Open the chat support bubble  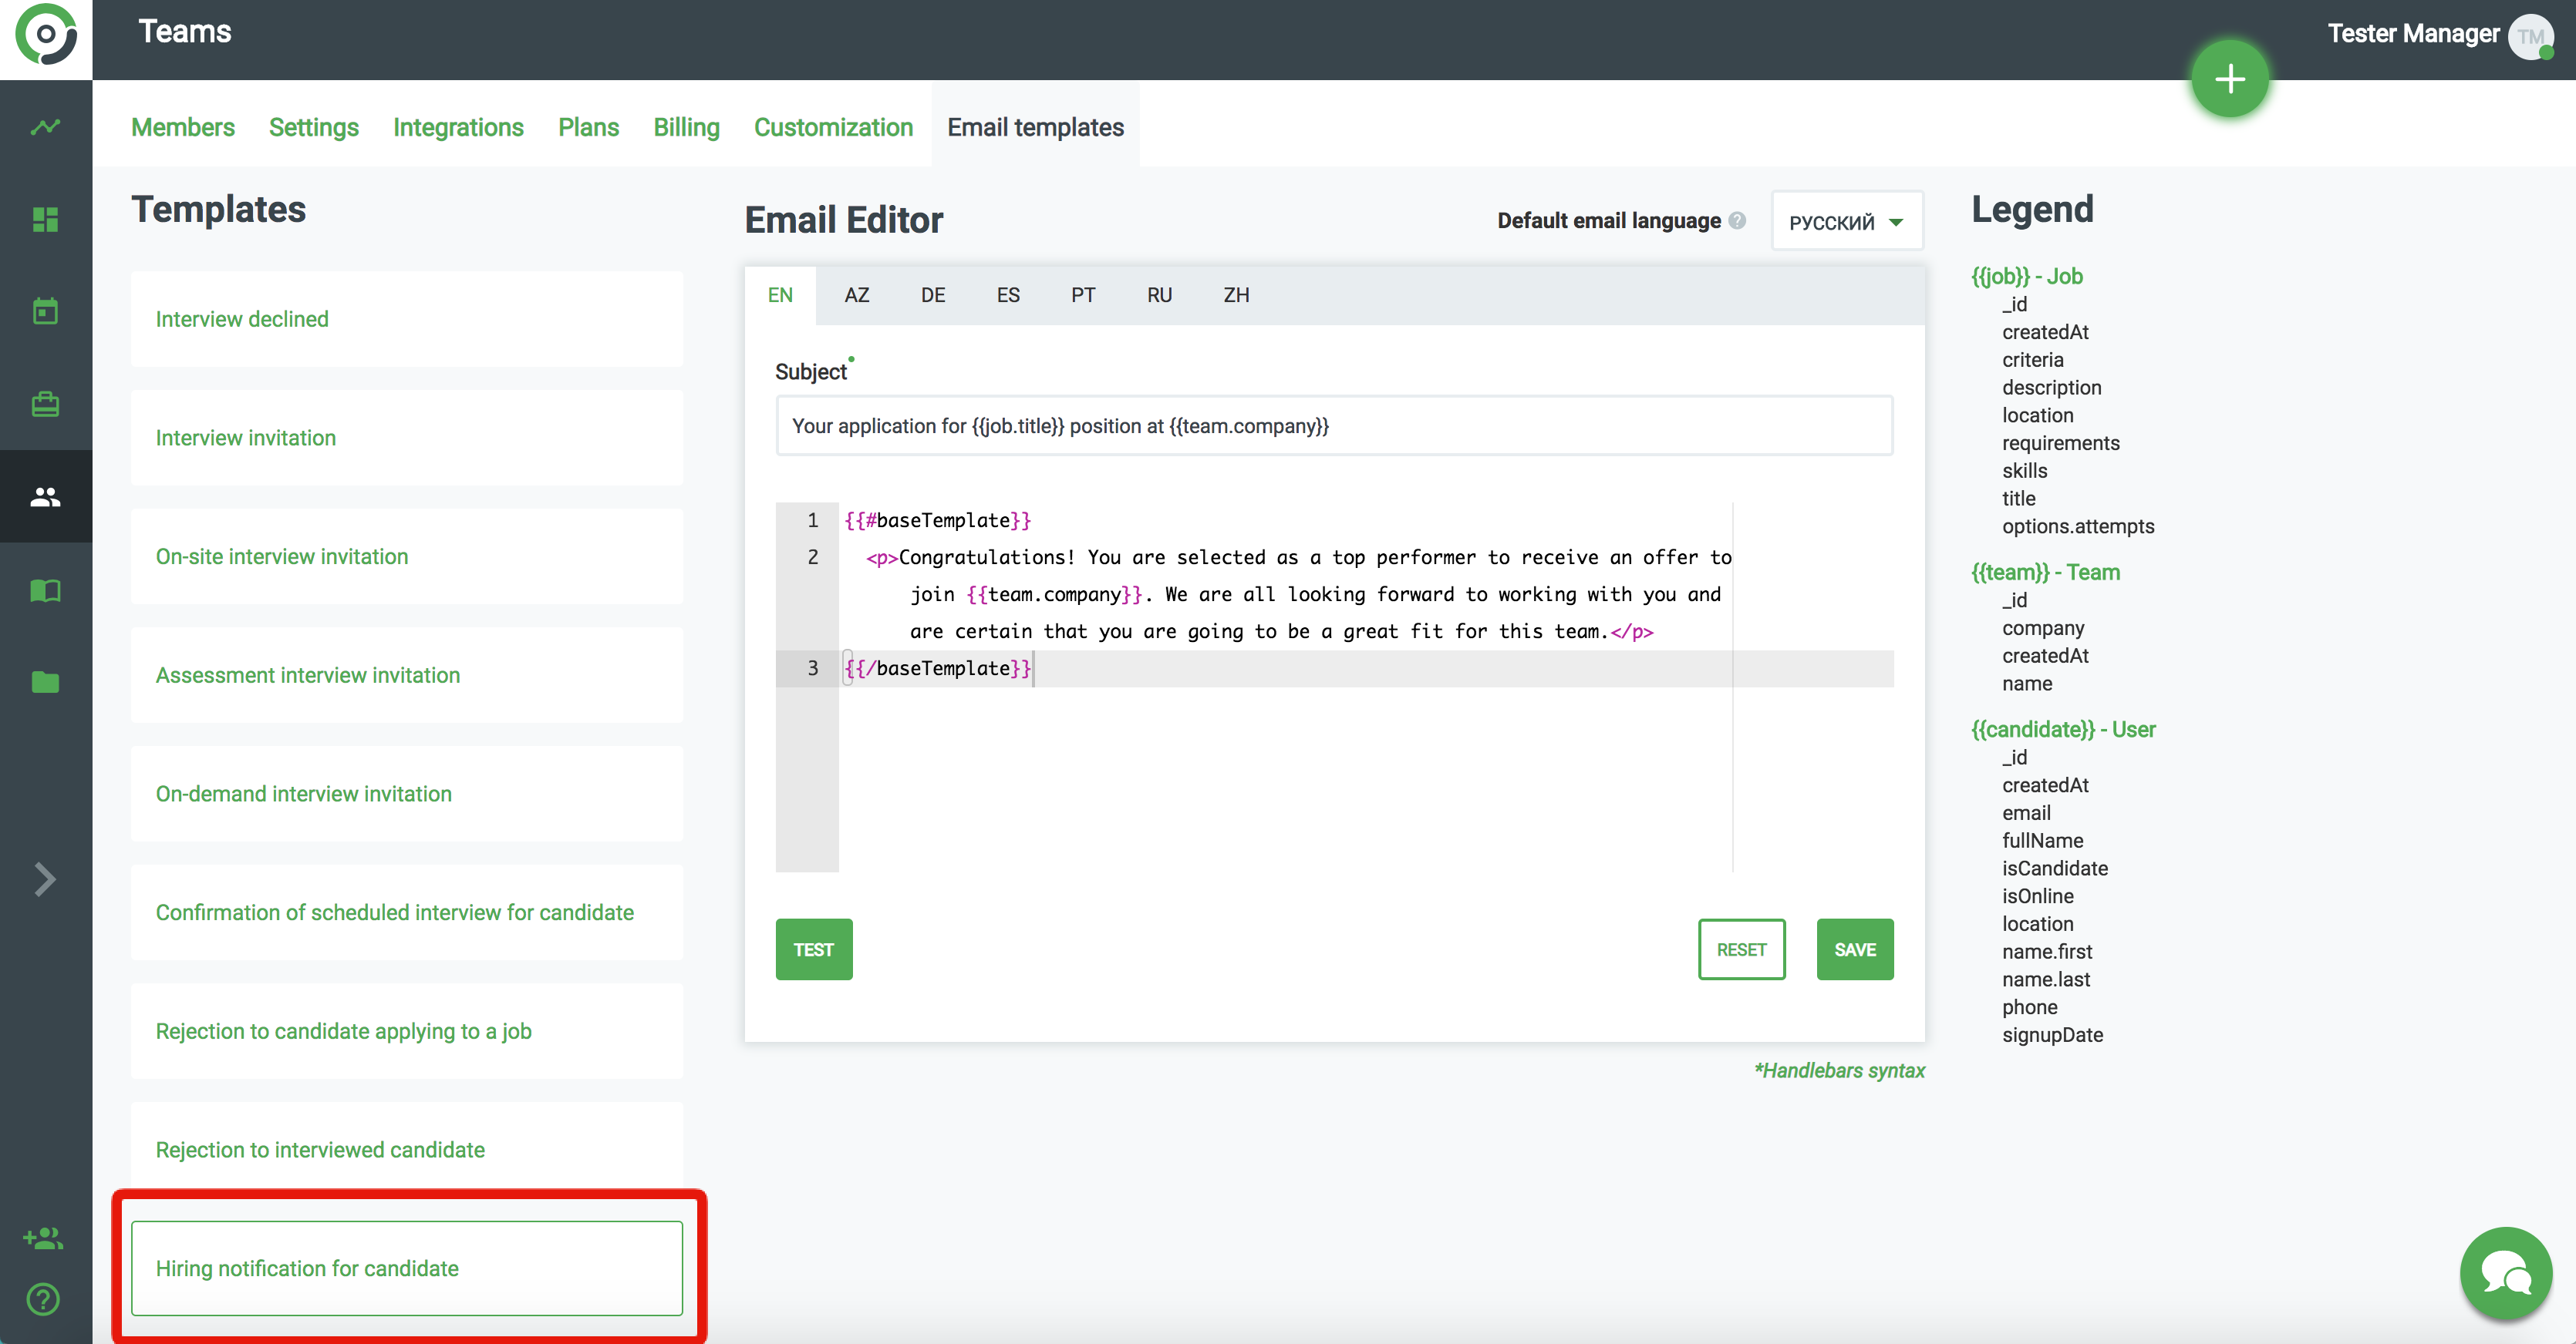pos(2505,1273)
